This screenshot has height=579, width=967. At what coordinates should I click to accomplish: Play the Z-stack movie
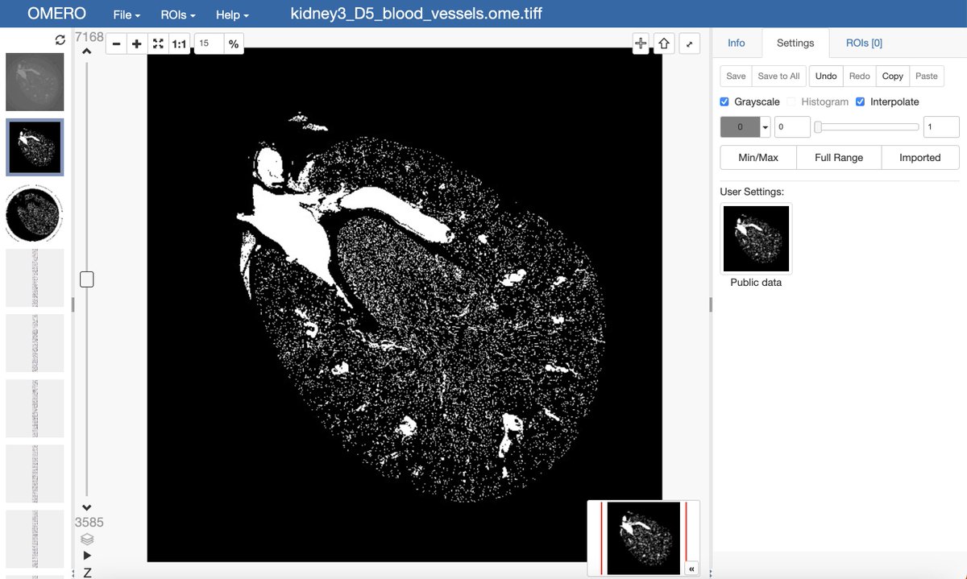87,556
